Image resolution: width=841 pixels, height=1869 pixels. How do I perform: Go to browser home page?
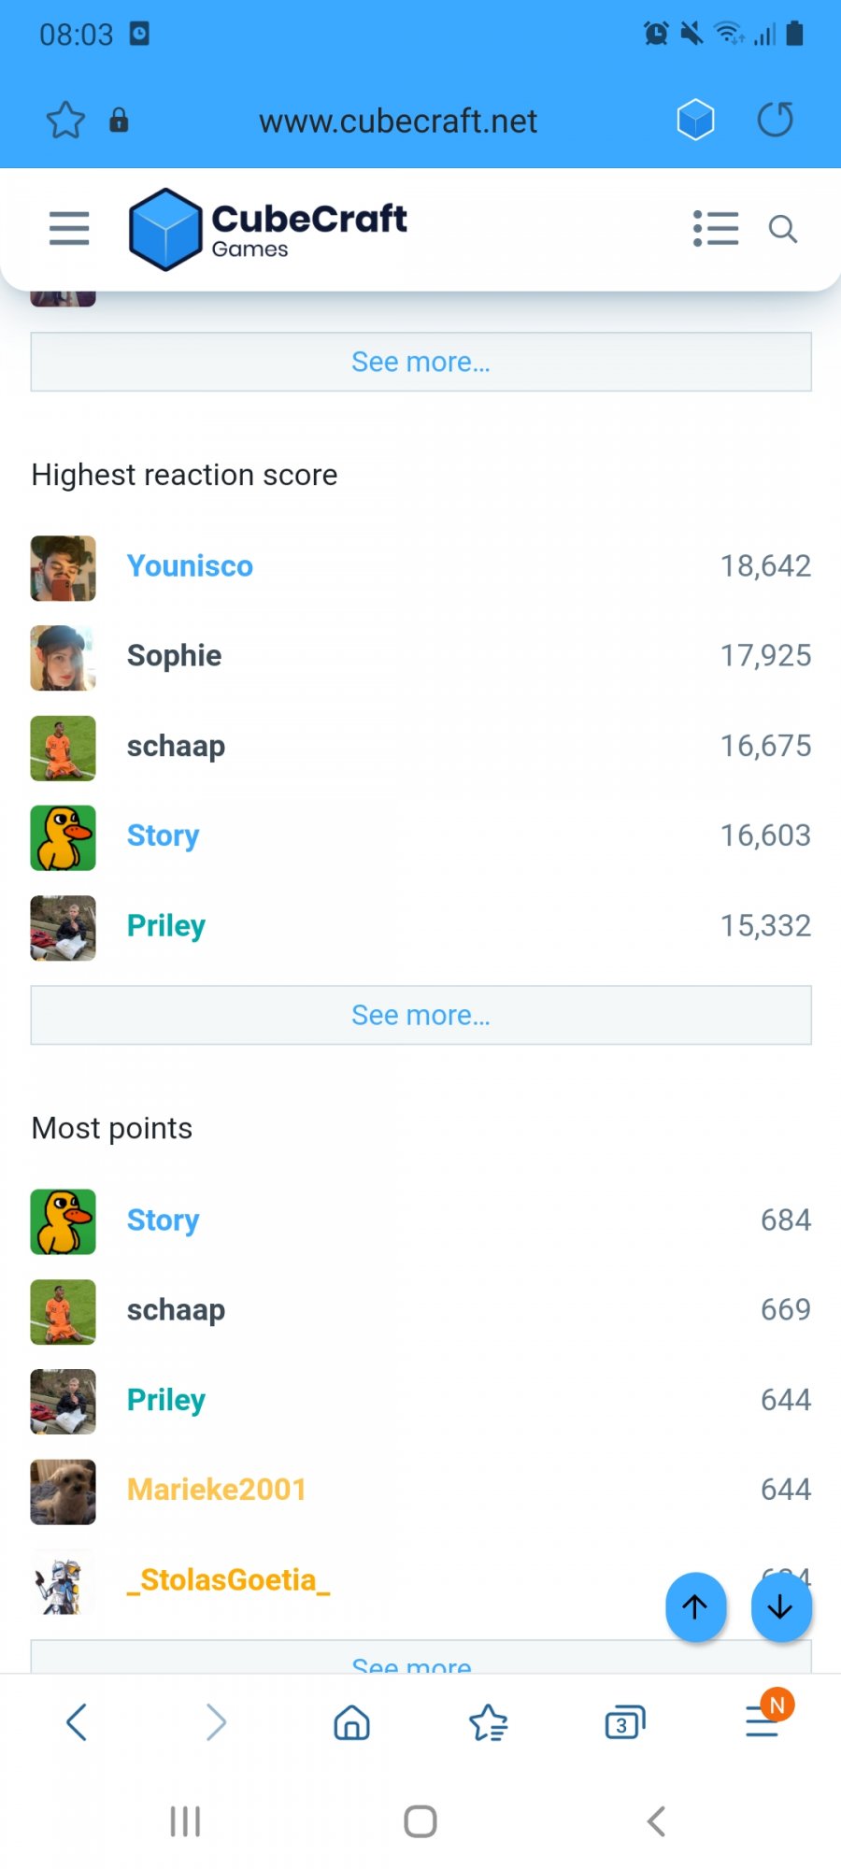pyautogui.click(x=352, y=1722)
